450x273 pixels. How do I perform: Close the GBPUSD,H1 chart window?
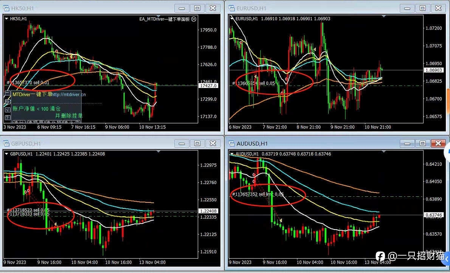tap(213, 143)
